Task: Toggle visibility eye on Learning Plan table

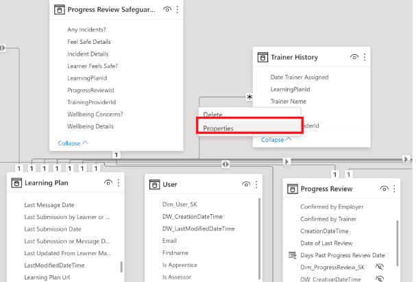Action: point(108,183)
